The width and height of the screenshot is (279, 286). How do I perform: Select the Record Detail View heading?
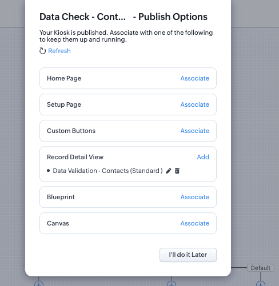75,157
